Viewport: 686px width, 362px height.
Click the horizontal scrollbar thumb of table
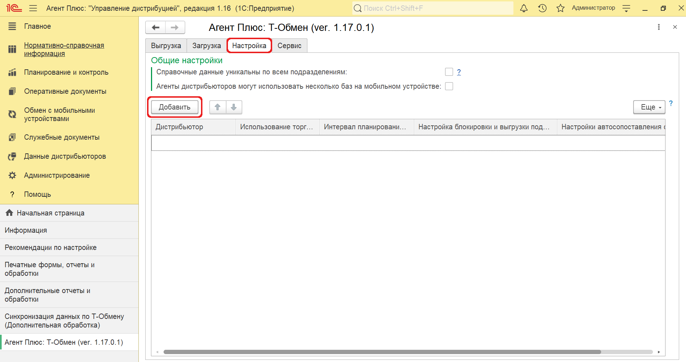(382, 352)
